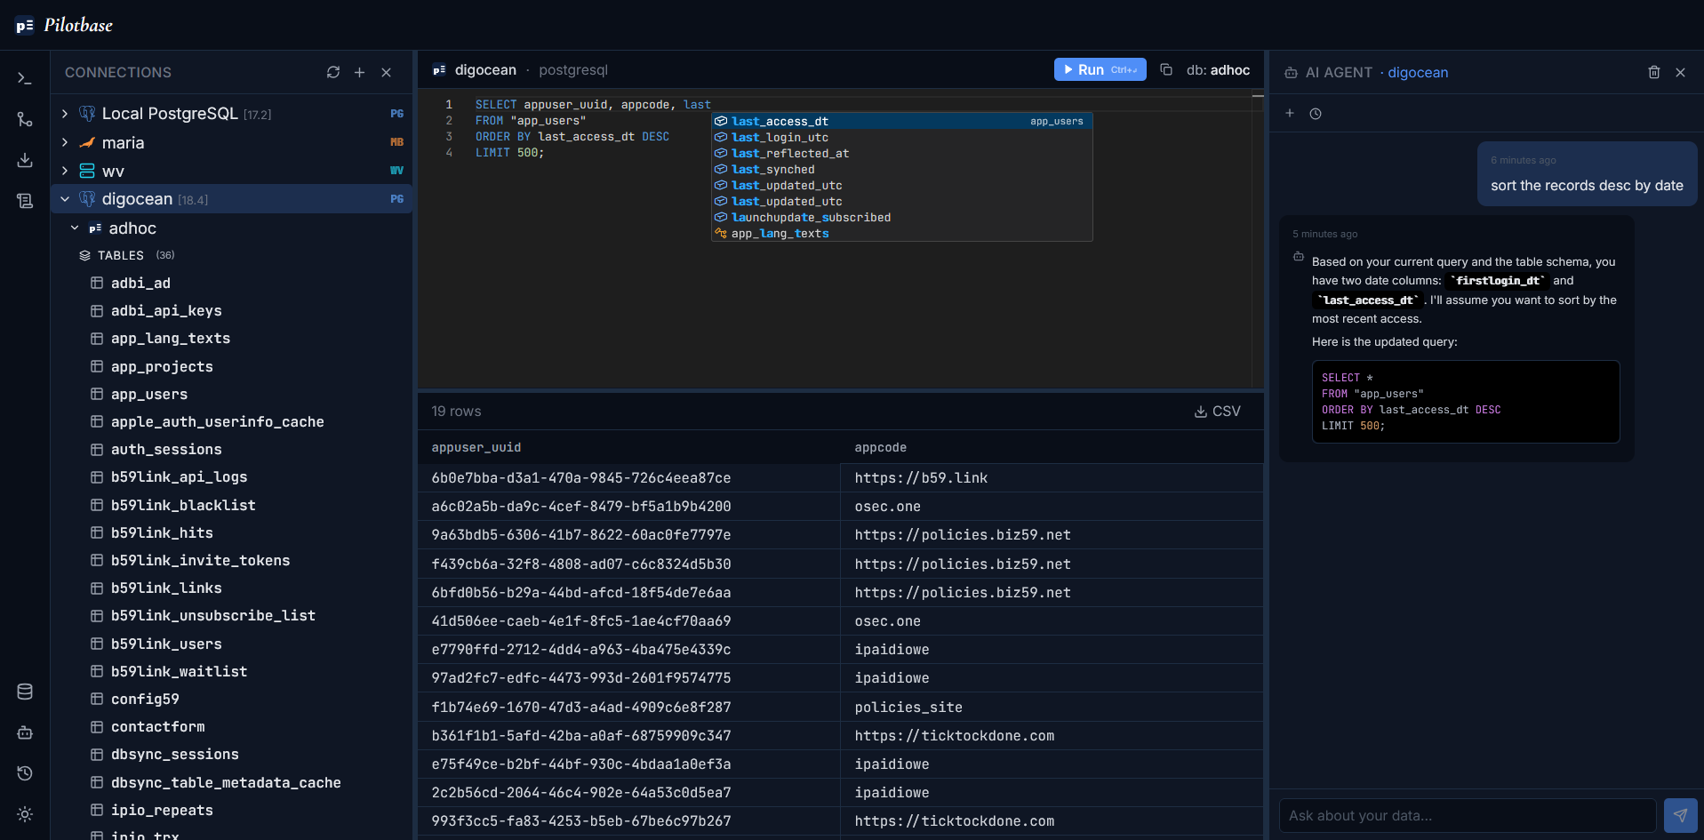
Task: Open the schema copy sidebar icon
Action: click(x=25, y=201)
